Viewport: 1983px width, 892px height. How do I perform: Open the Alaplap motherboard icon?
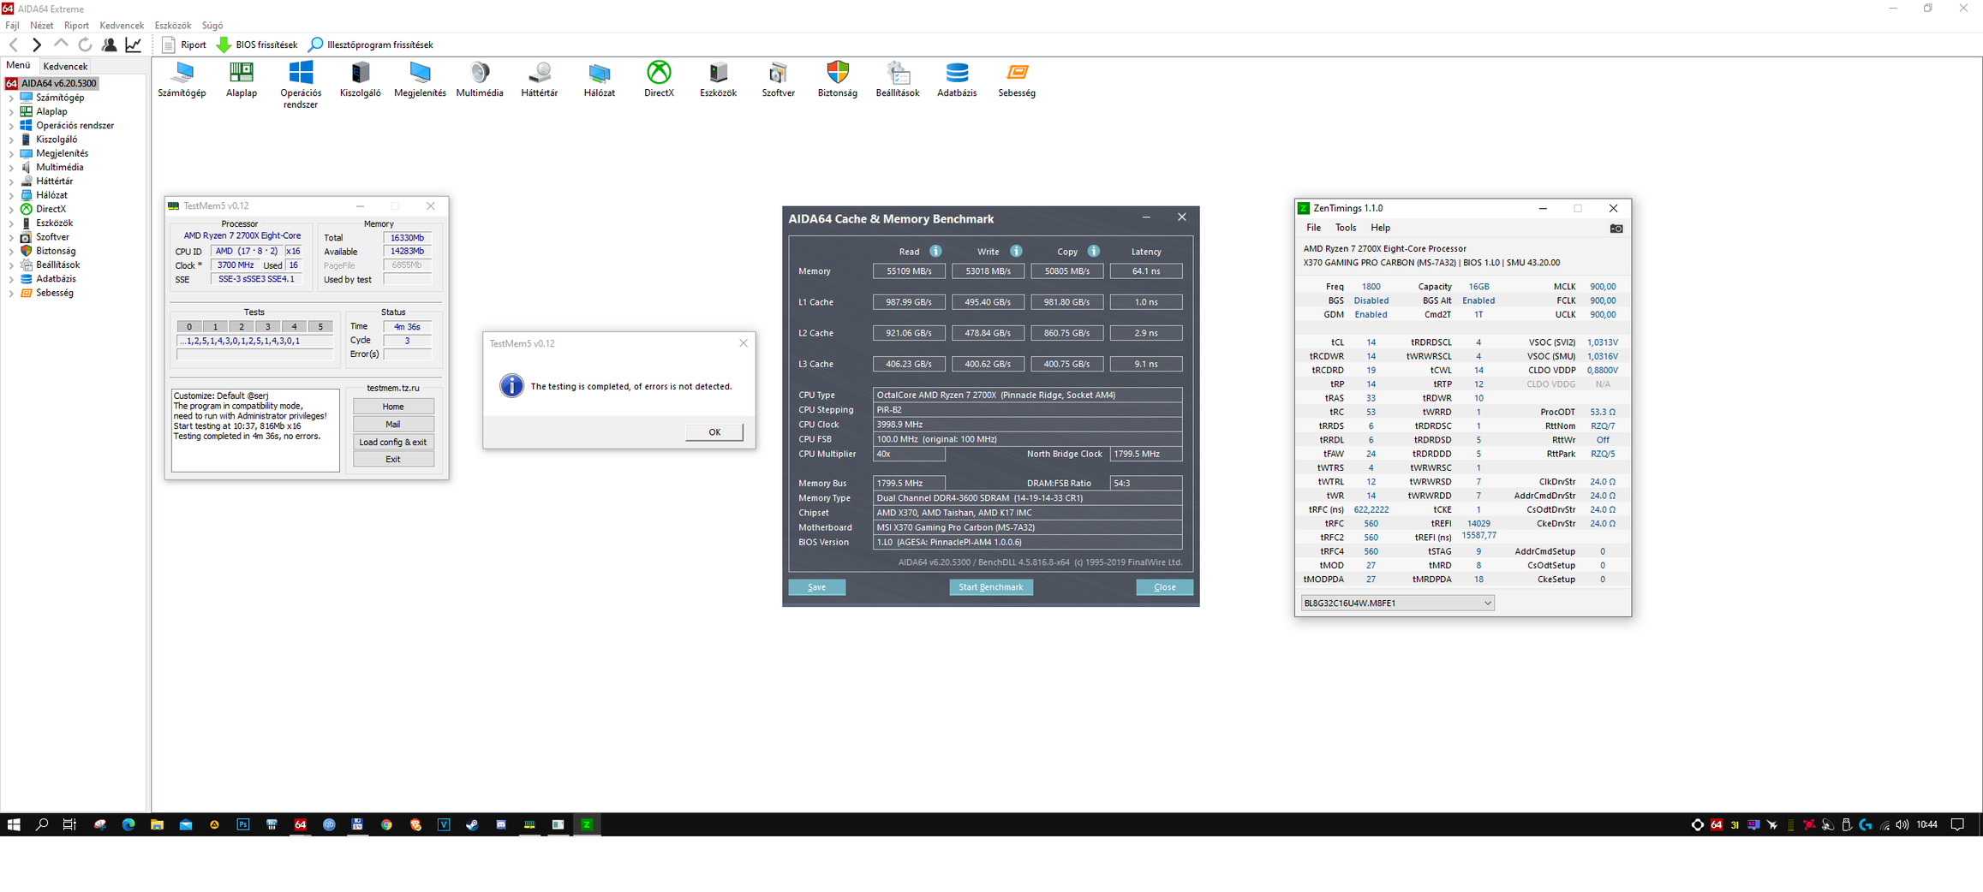pyautogui.click(x=242, y=80)
